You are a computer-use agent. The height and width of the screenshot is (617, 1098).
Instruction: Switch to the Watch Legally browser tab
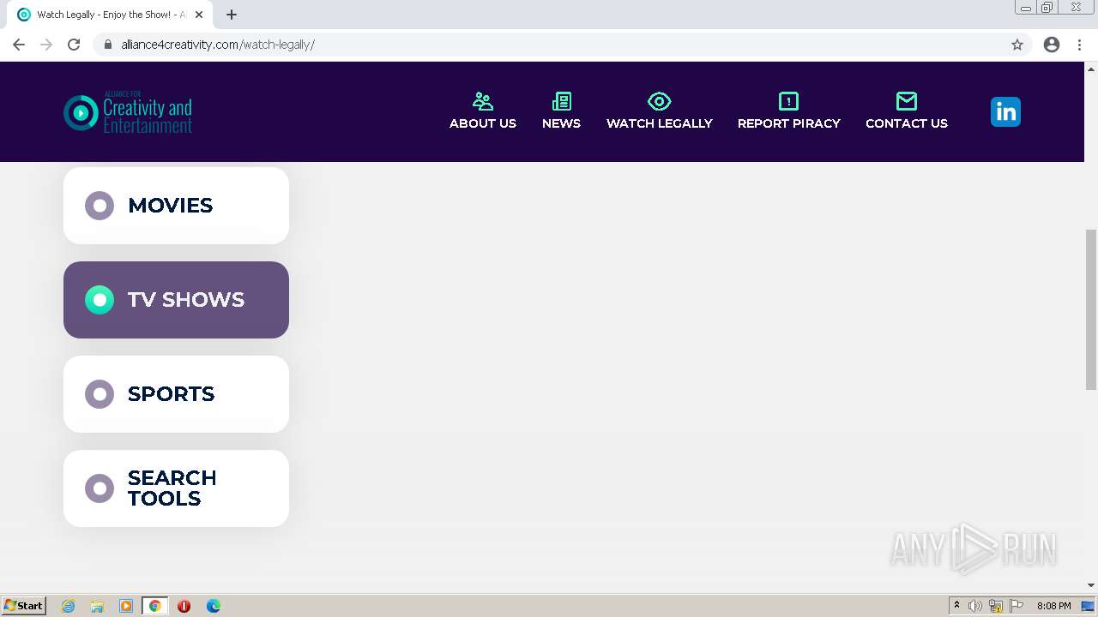pyautogui.click(x=110, y=15)
